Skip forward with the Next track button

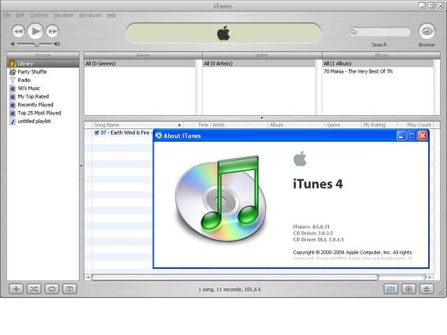click(x=52, y=31)
